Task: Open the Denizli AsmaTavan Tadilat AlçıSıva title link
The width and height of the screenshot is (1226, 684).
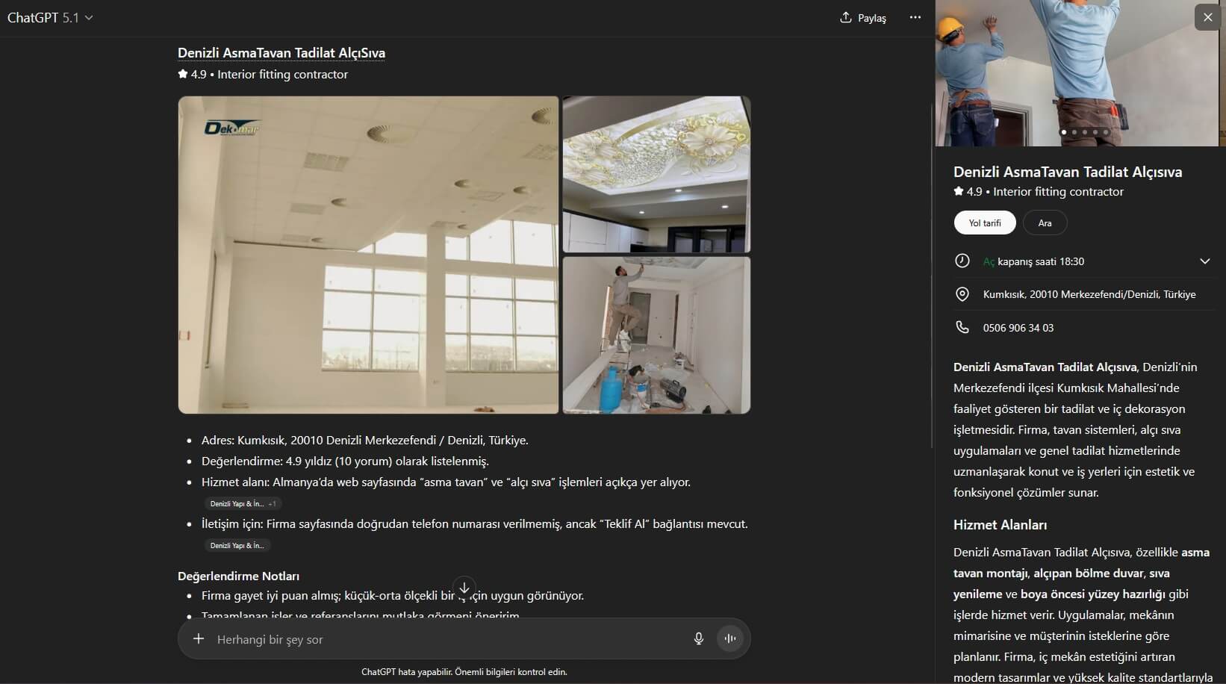Action: 281,53
